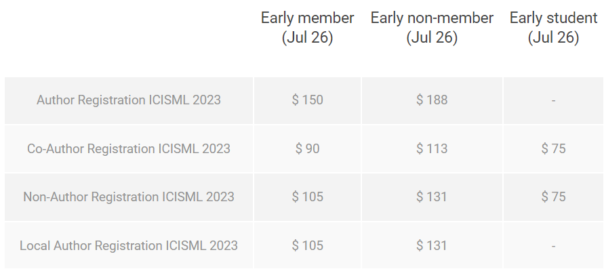
Task: Select the Author Registration ICISML 2023 row label
Action: tap(129, 100)
